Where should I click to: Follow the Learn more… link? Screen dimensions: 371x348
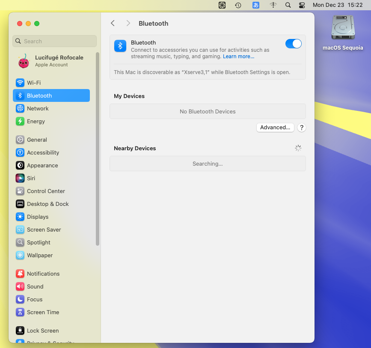coord(238,57)
